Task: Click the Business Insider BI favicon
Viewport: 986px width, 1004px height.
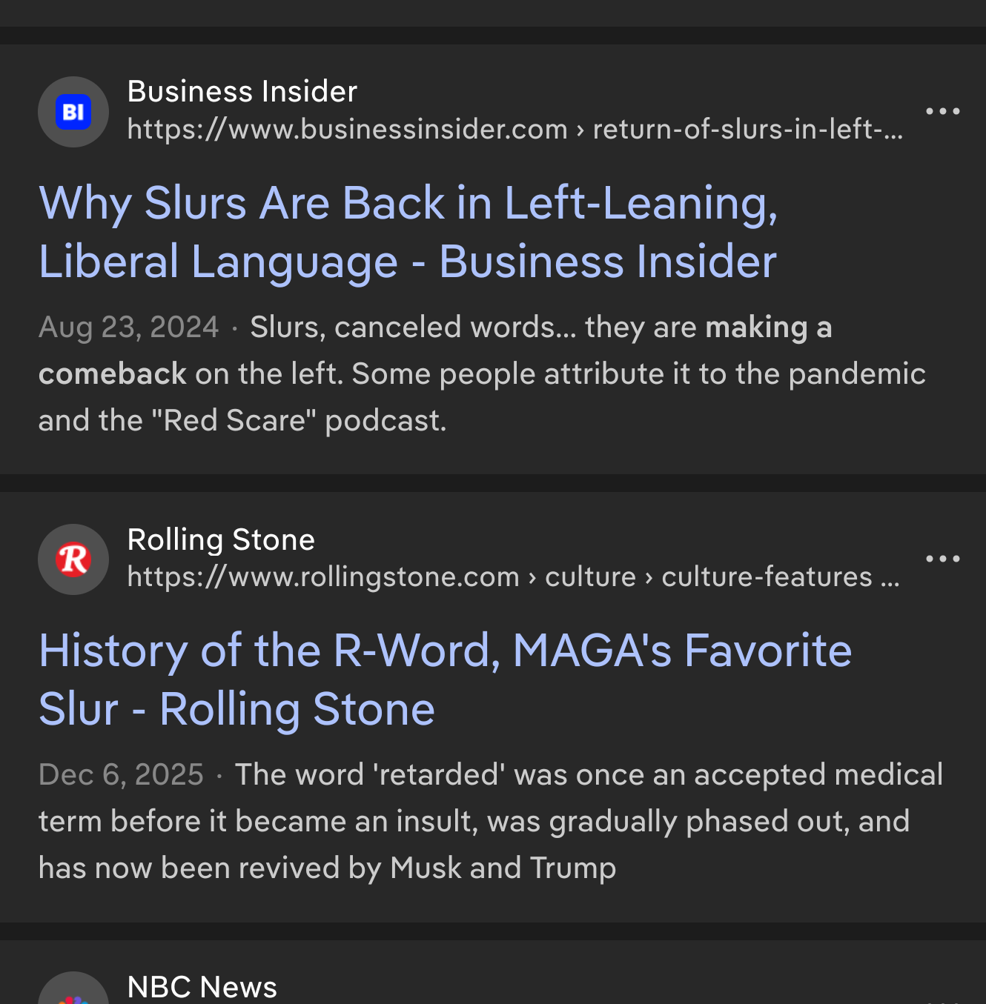Action: [73, 112]
